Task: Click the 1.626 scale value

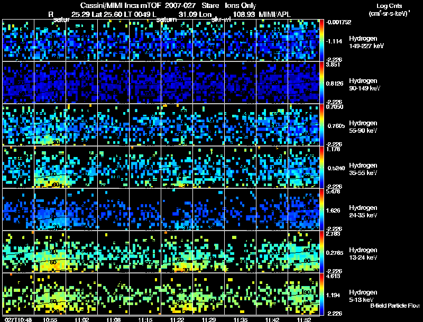Action: click(x=333, y=210)
